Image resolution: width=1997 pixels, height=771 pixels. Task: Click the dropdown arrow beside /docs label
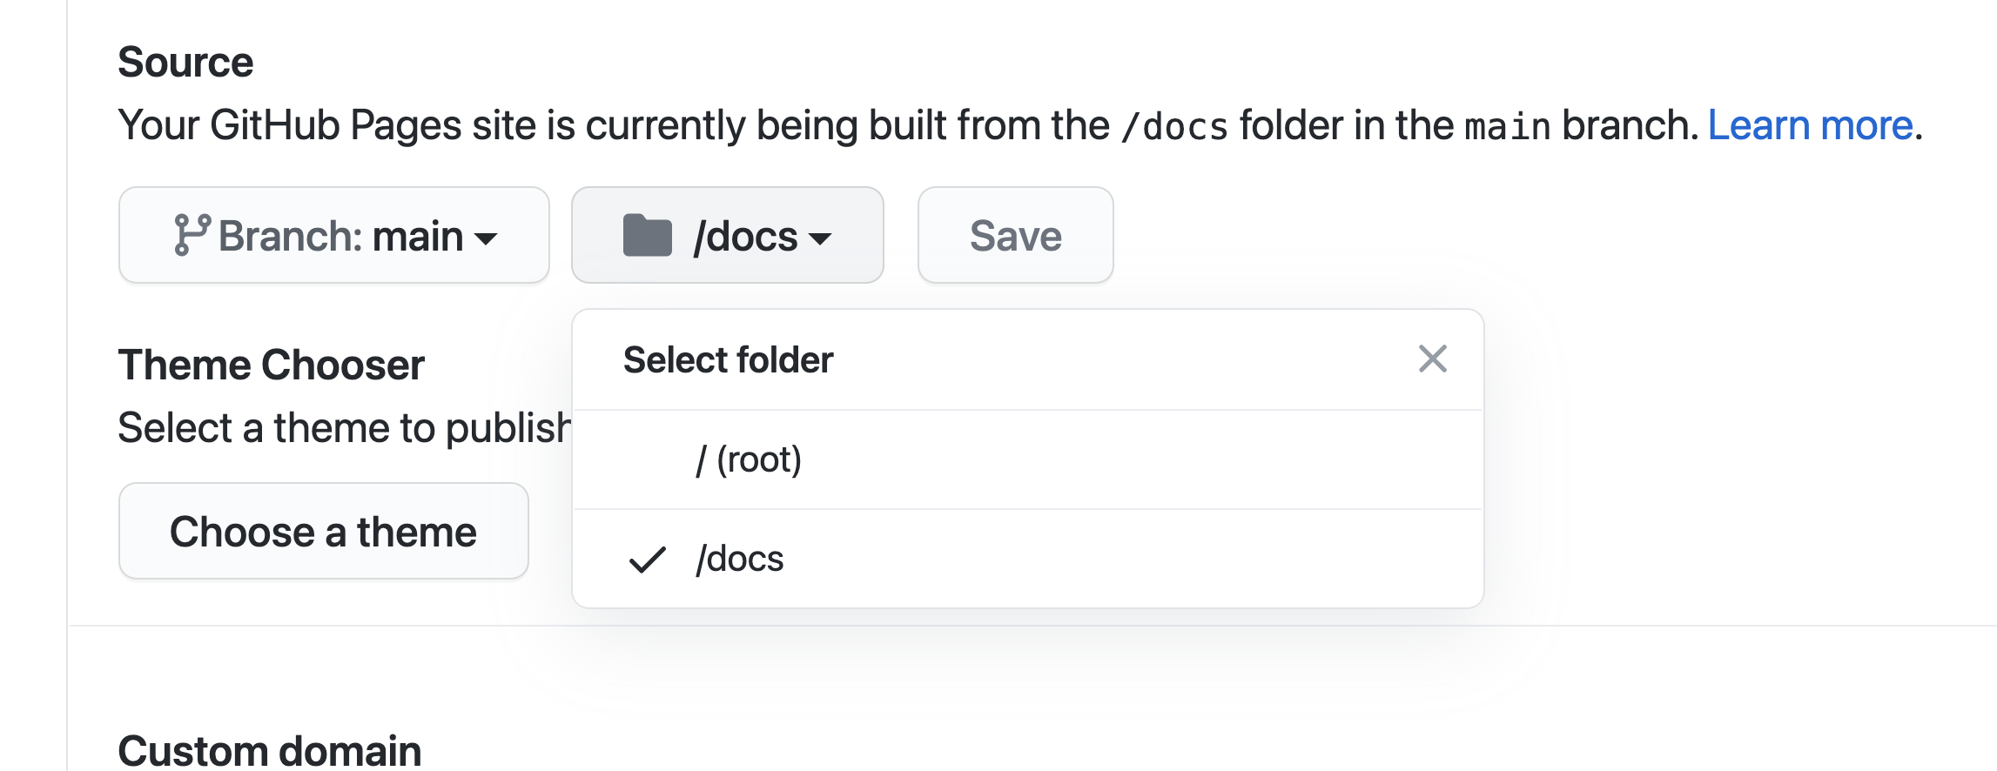coord(821,238)
